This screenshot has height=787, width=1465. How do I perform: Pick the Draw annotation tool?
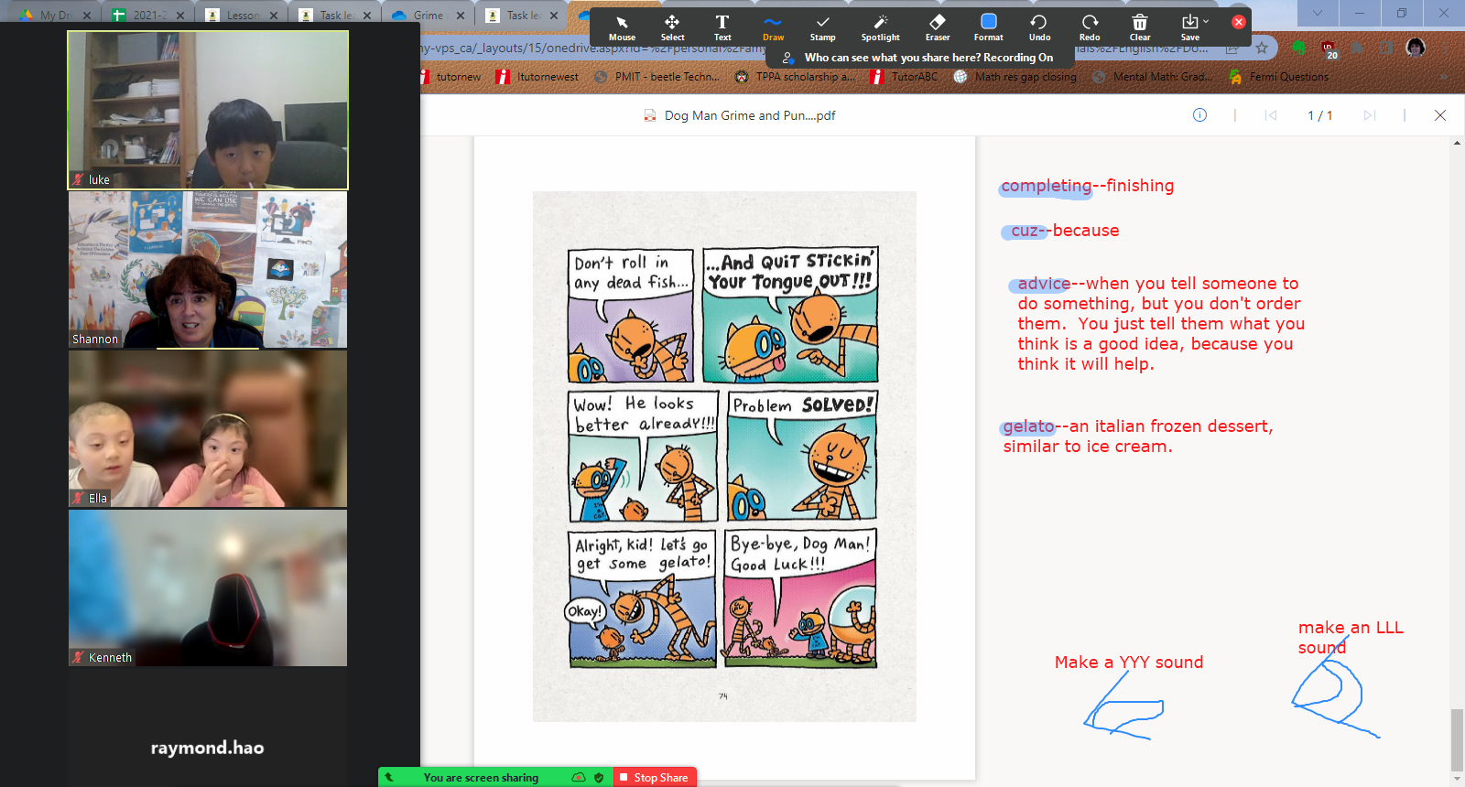(x=773, y=27)
